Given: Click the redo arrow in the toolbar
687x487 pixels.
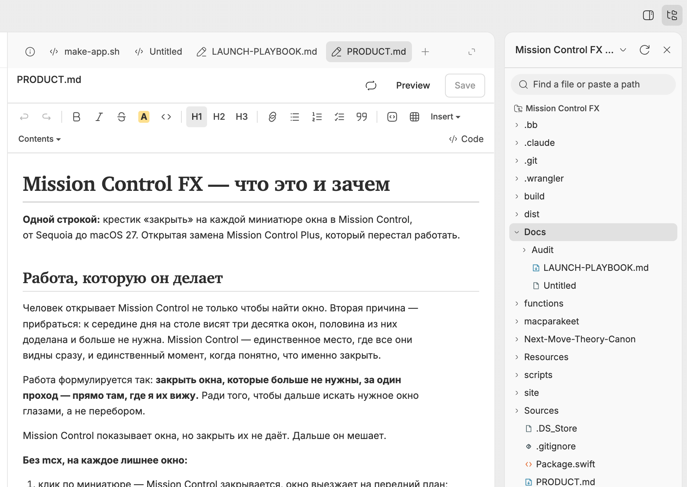Looking at the screenshot, I should click(46, 117).
